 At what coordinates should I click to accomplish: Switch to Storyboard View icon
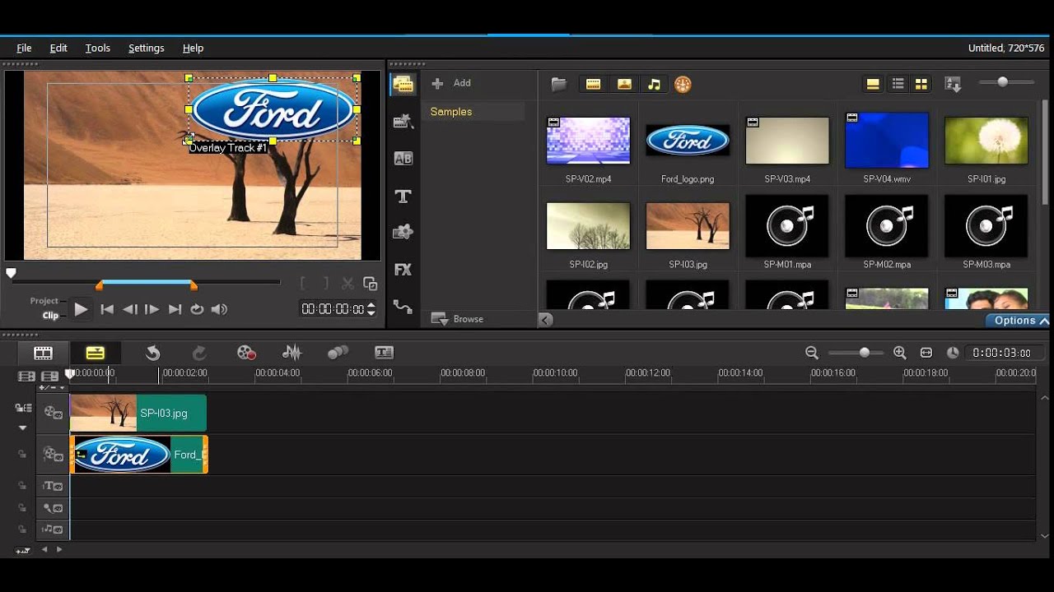pos(43,353)
